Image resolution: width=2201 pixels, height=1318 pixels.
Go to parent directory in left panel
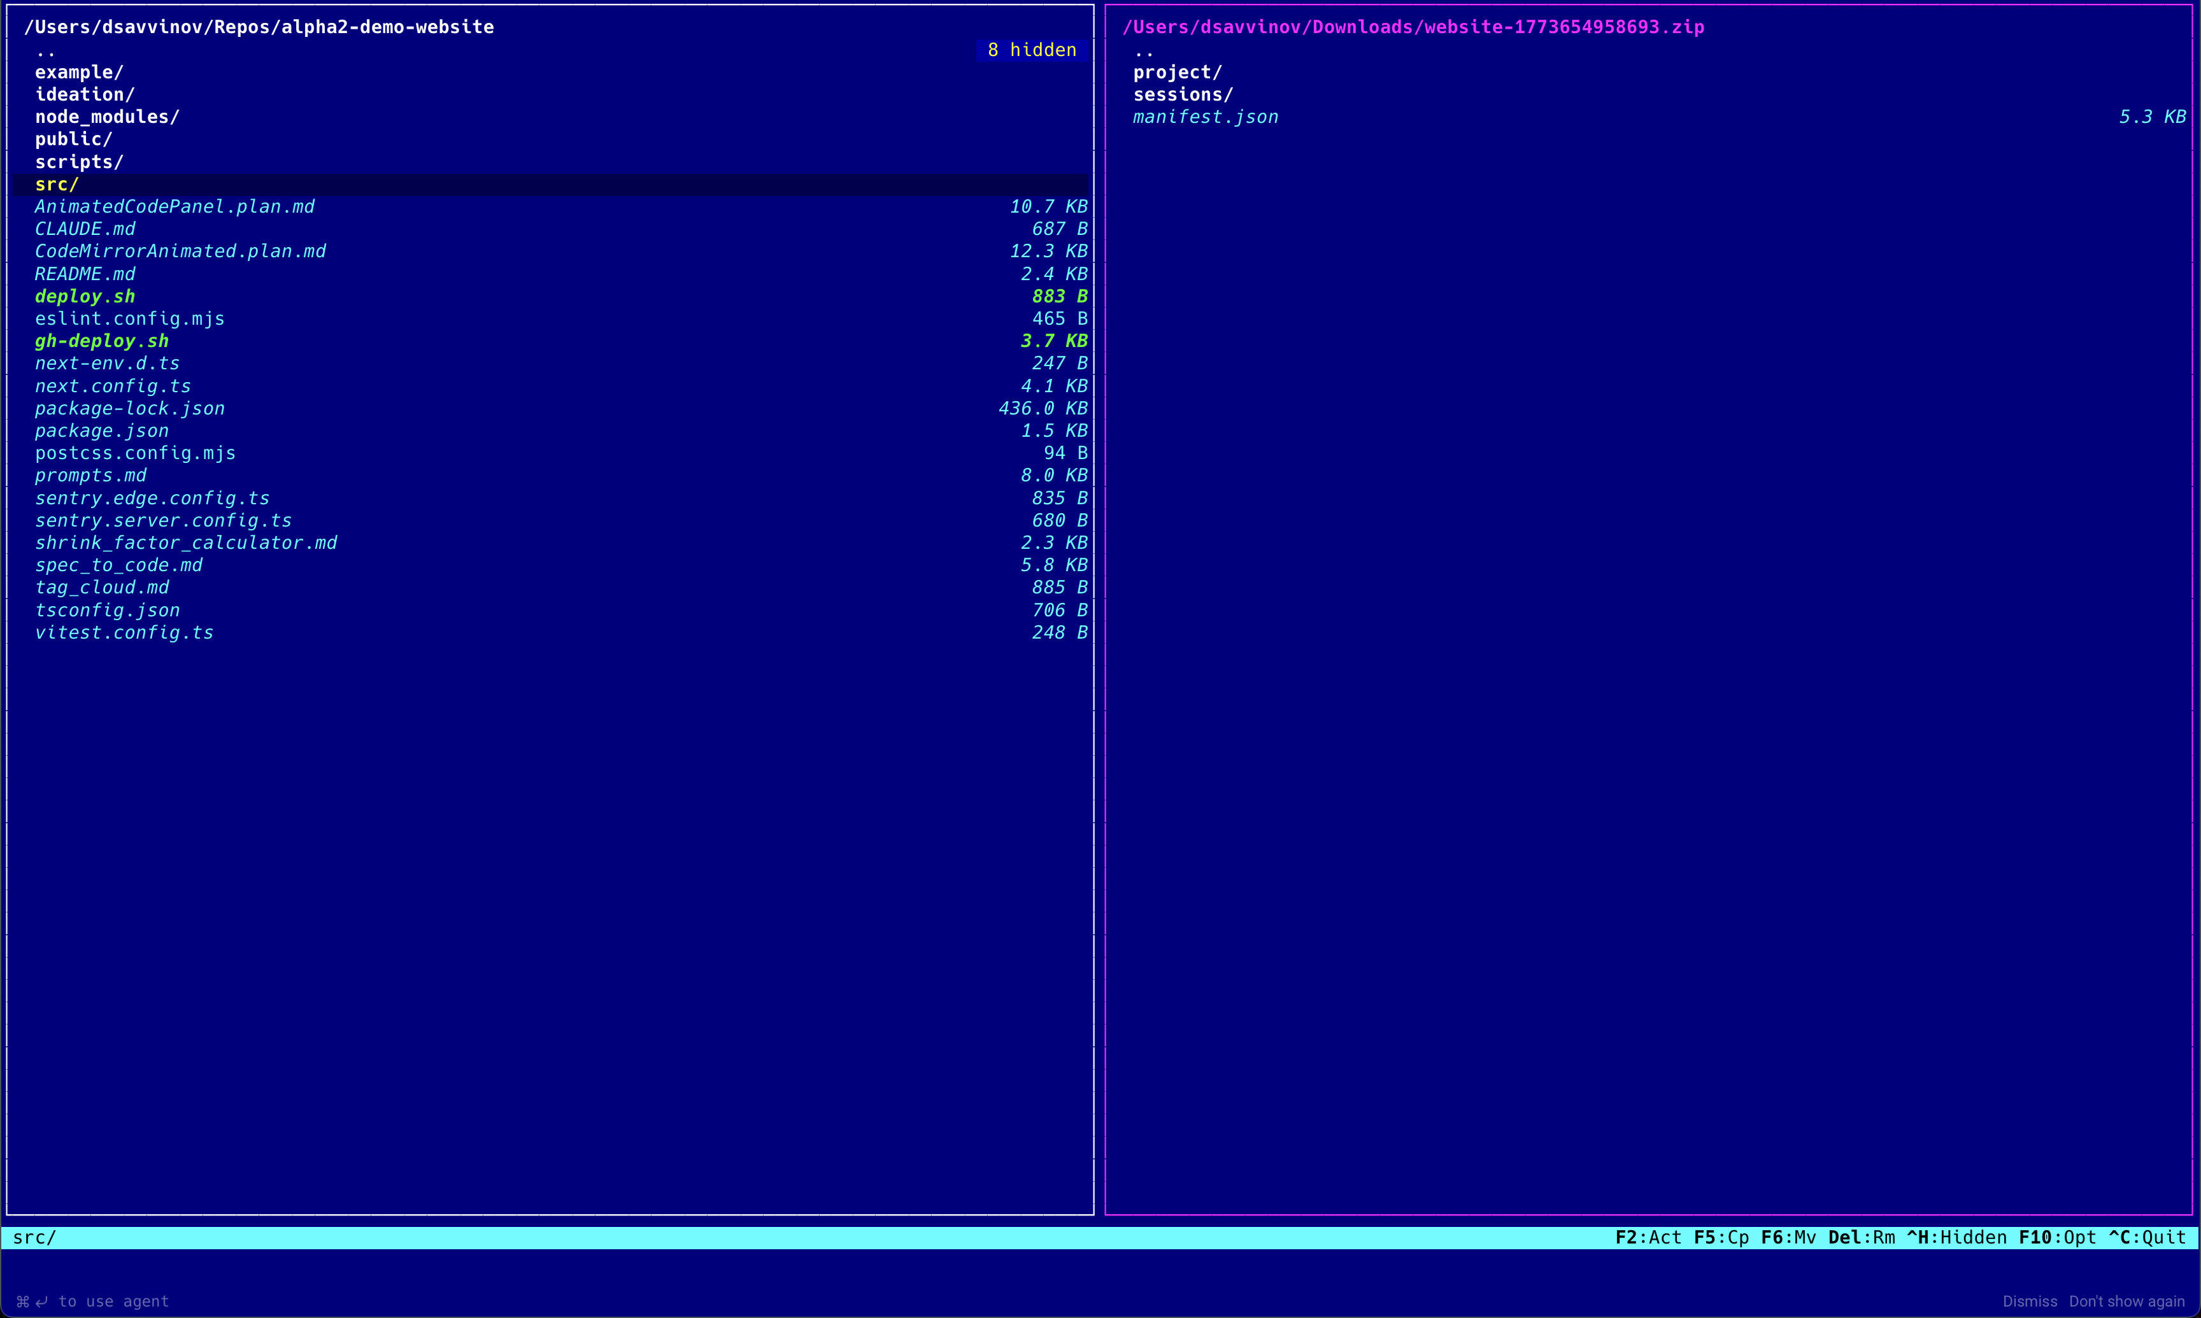[x=45, y=51]
